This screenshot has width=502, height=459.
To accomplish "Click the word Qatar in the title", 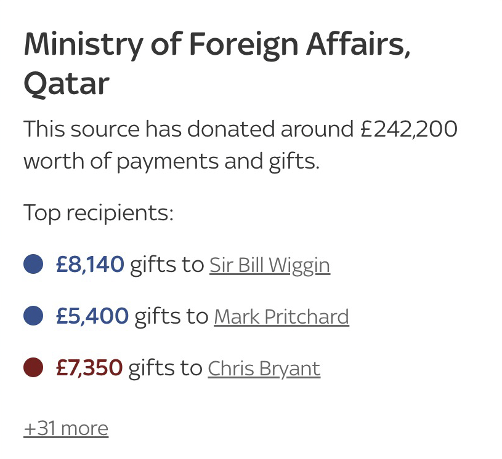I will tap(67, 84).
